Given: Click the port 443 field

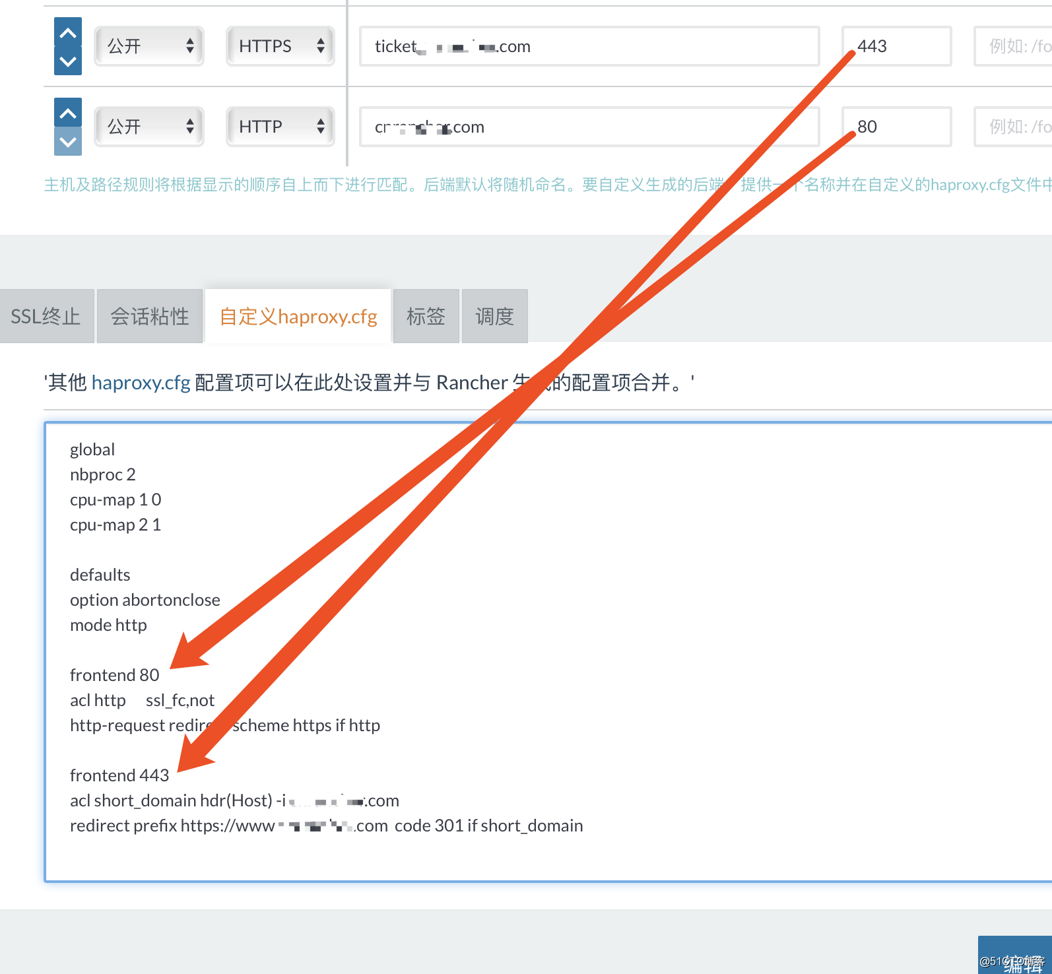Looking at the screenshot, I should [x=896, y=46].
